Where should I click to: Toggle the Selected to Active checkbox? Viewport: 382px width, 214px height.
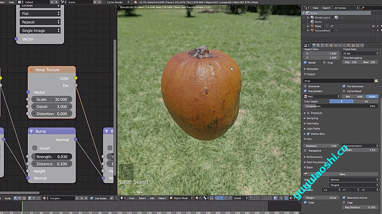344,197
